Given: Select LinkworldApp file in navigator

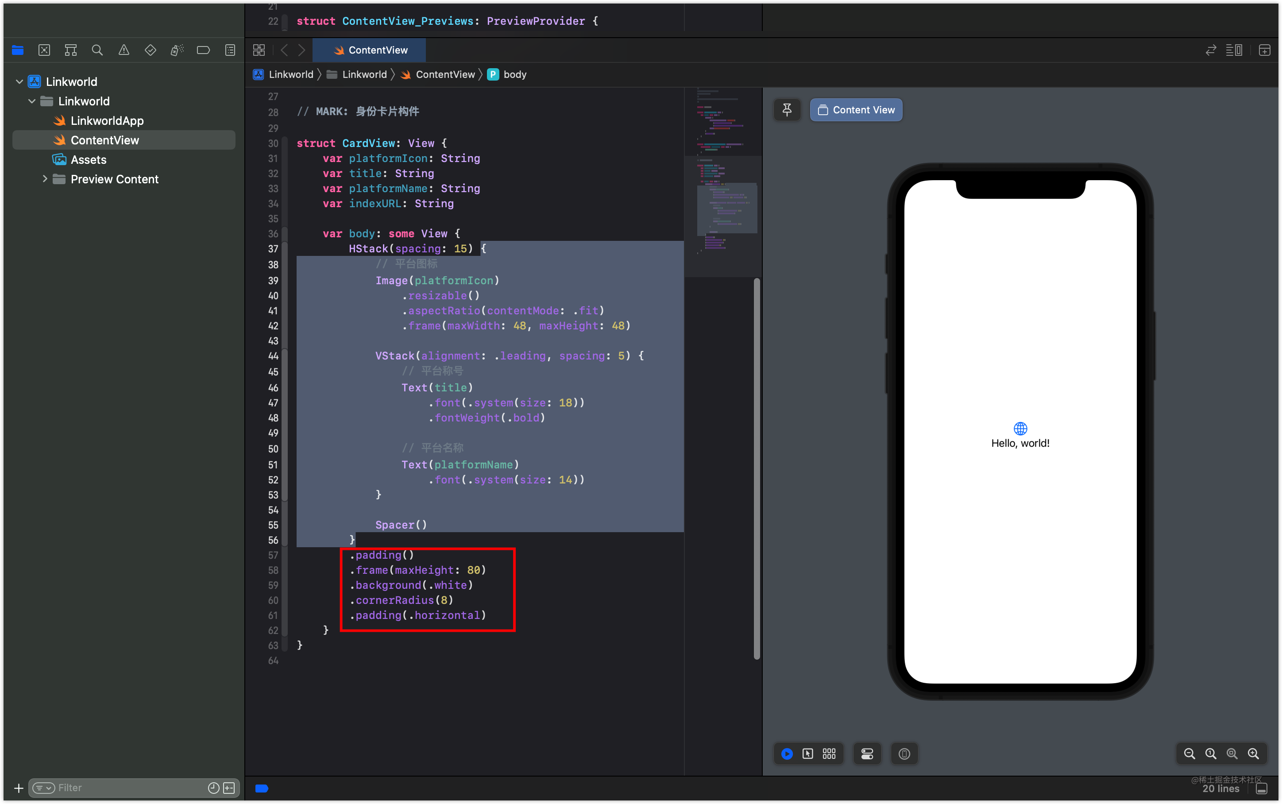Looking at the screenshot, I should [107, 121].
